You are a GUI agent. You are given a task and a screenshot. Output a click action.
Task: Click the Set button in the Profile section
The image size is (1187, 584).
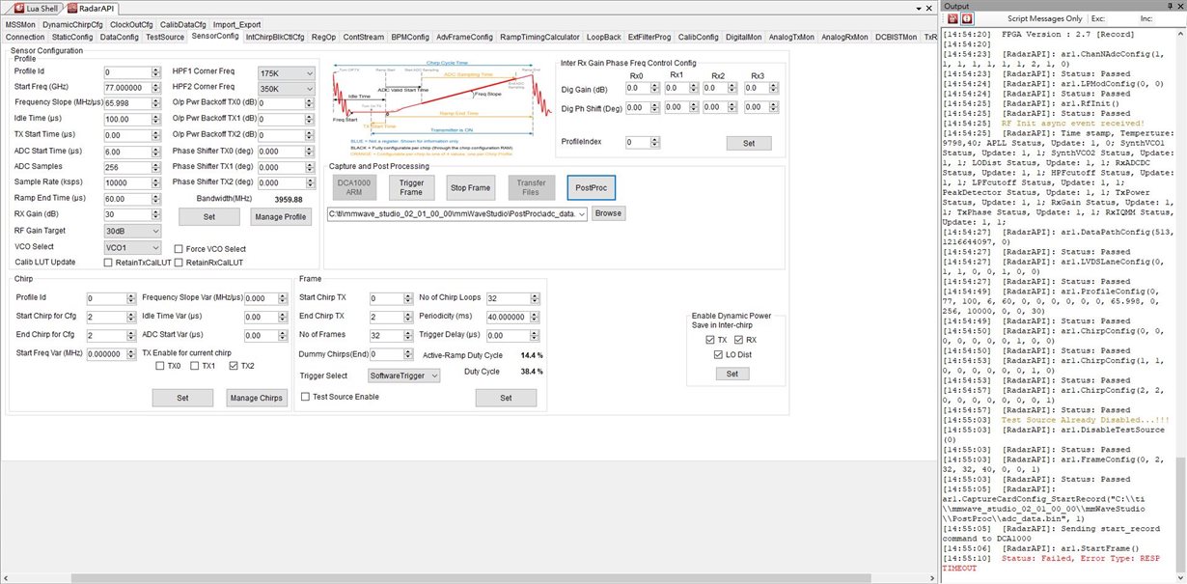[209, 217]
